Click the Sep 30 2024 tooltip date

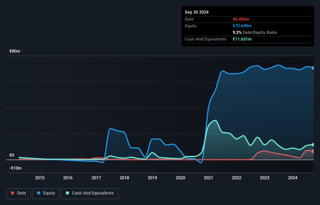tap(196, 12)
